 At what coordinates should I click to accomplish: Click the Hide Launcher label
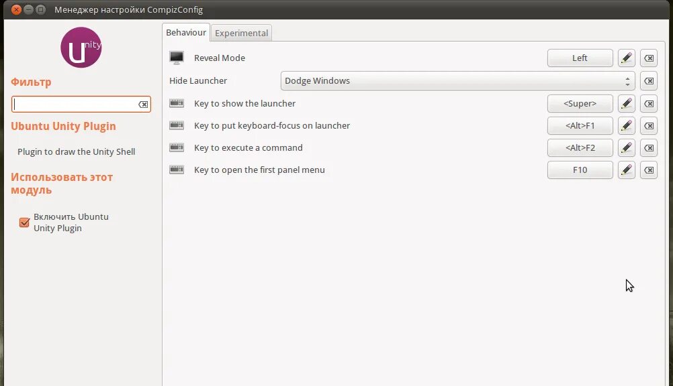(198, 80)
